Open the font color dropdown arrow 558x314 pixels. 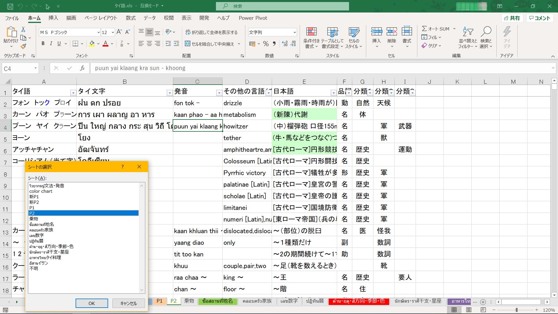(x=112, y=44)
